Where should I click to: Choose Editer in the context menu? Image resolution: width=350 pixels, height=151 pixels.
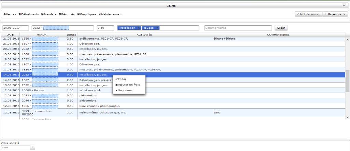(122, 79)
